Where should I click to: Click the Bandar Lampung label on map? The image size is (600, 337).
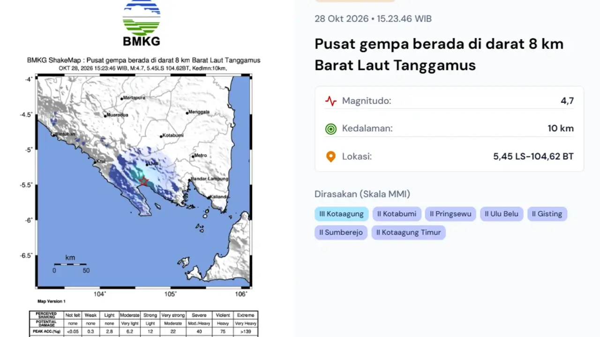[x=210, y=179]
